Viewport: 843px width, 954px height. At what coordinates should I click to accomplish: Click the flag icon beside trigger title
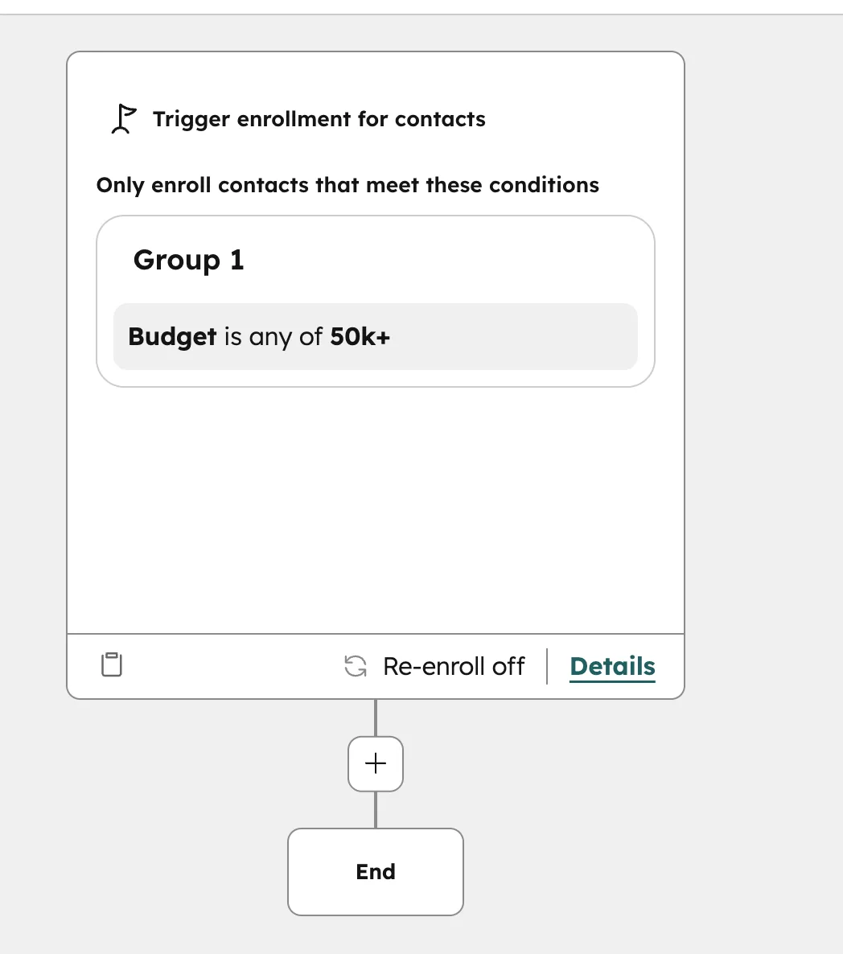[122, 118]
